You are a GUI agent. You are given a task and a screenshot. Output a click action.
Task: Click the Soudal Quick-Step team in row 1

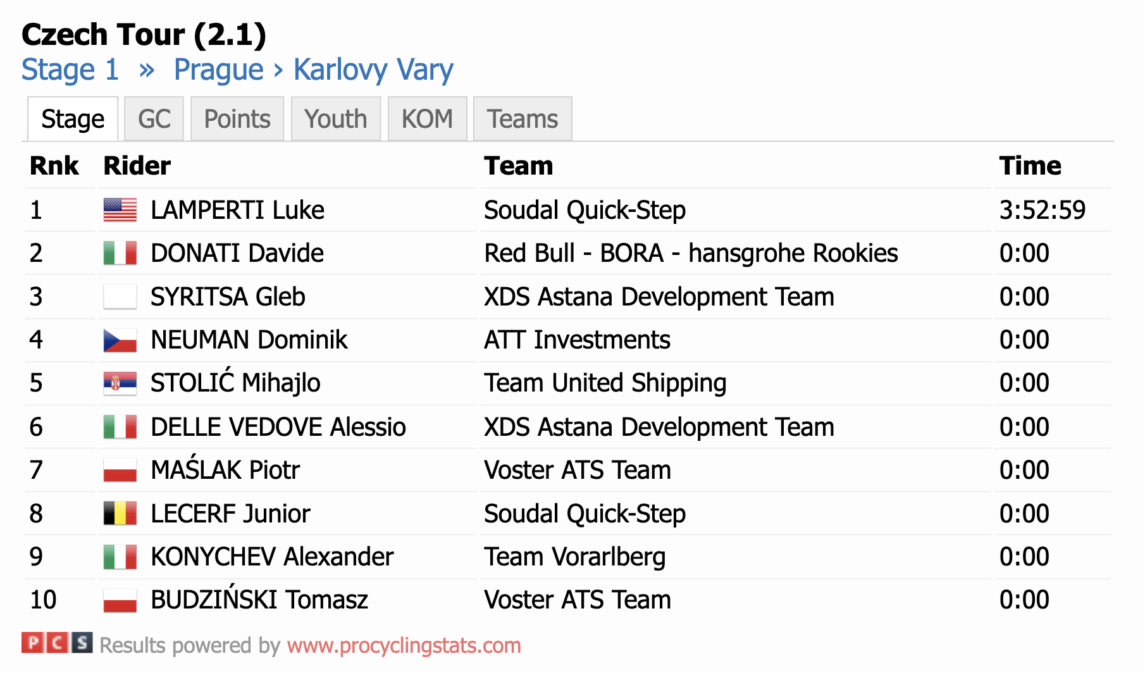coord(585,210)
